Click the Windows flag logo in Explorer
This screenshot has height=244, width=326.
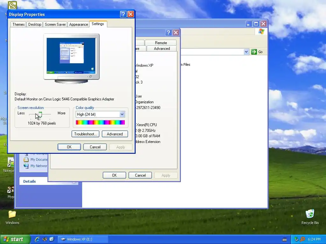click(x=261, y=31)
